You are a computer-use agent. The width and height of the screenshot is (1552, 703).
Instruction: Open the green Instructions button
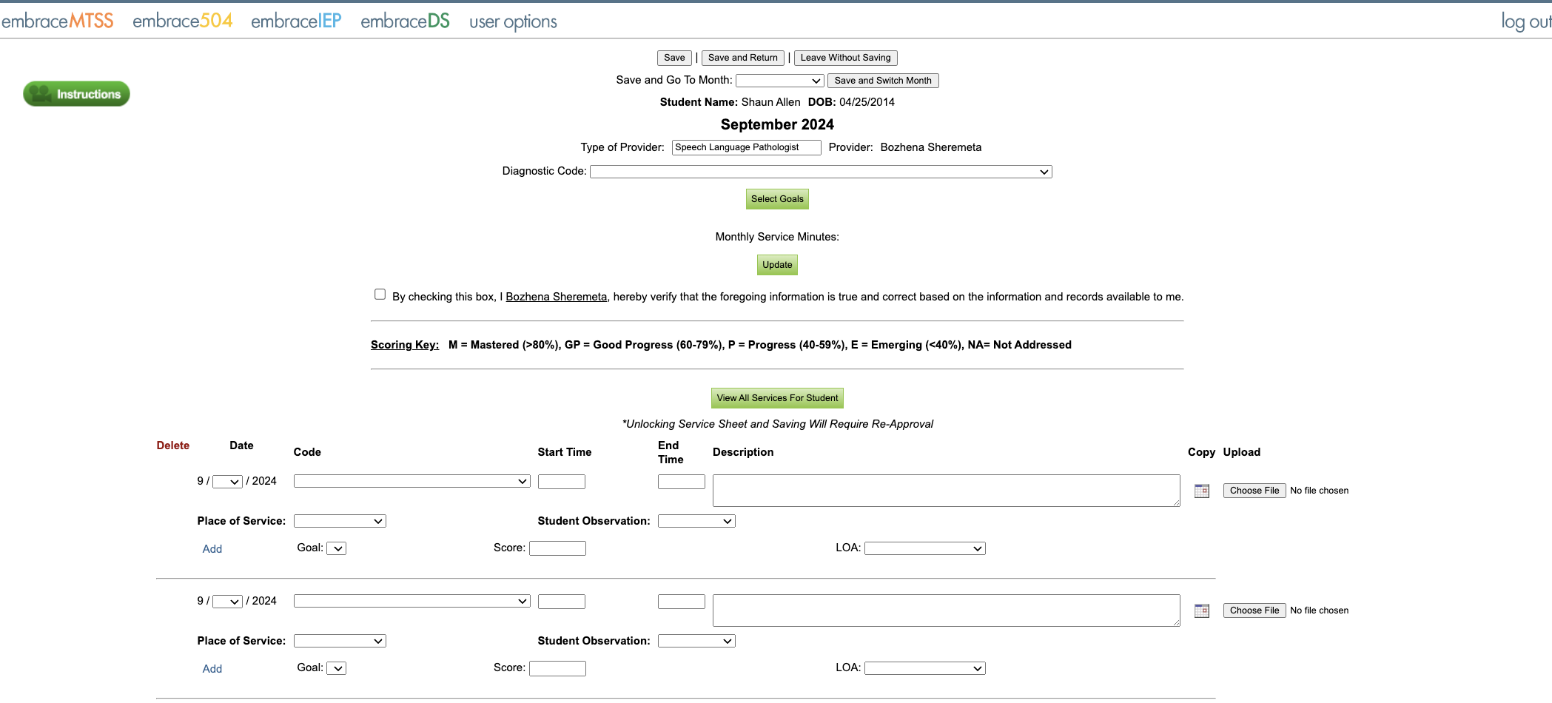[76, 94]
